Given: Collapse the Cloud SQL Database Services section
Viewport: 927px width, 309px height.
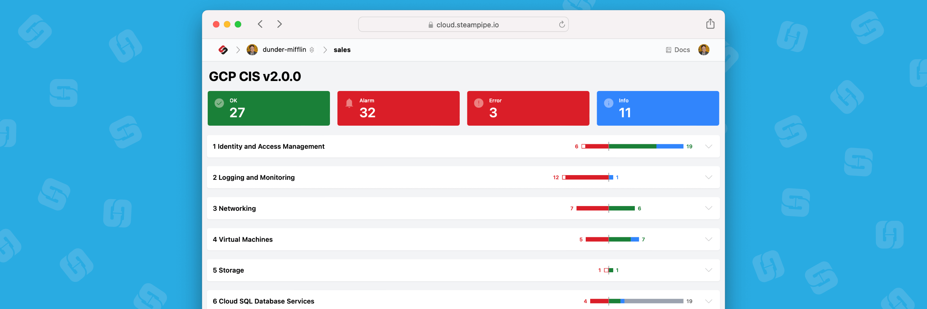Looking at the screenshot, I should 709,301.
